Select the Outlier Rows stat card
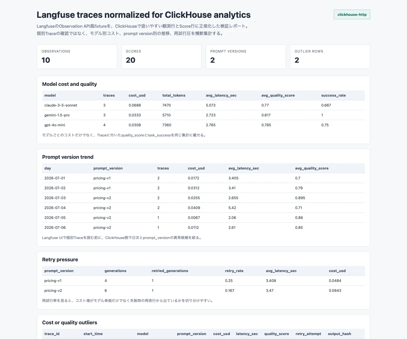 click(330, 56)
